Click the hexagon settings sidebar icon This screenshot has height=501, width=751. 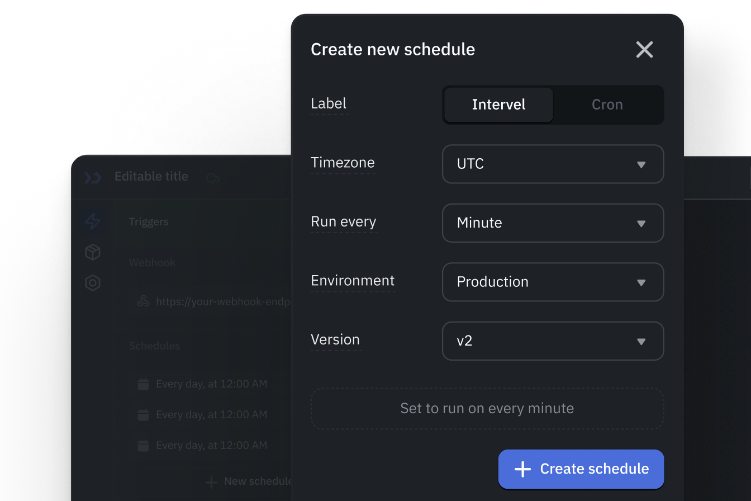[93, 283]
